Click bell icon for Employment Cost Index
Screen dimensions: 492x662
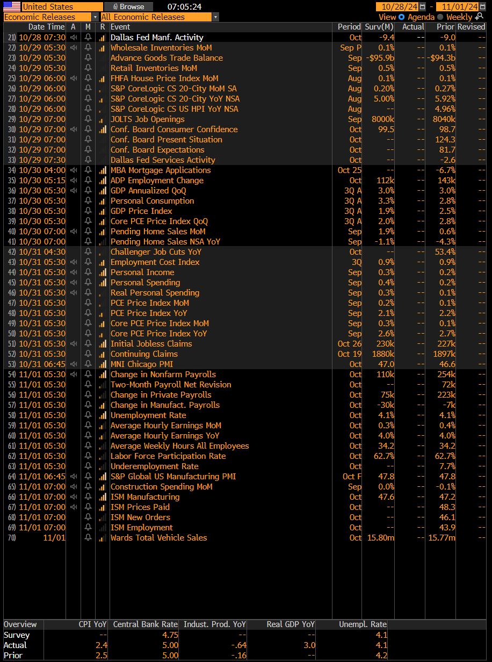tap(88, 262)
